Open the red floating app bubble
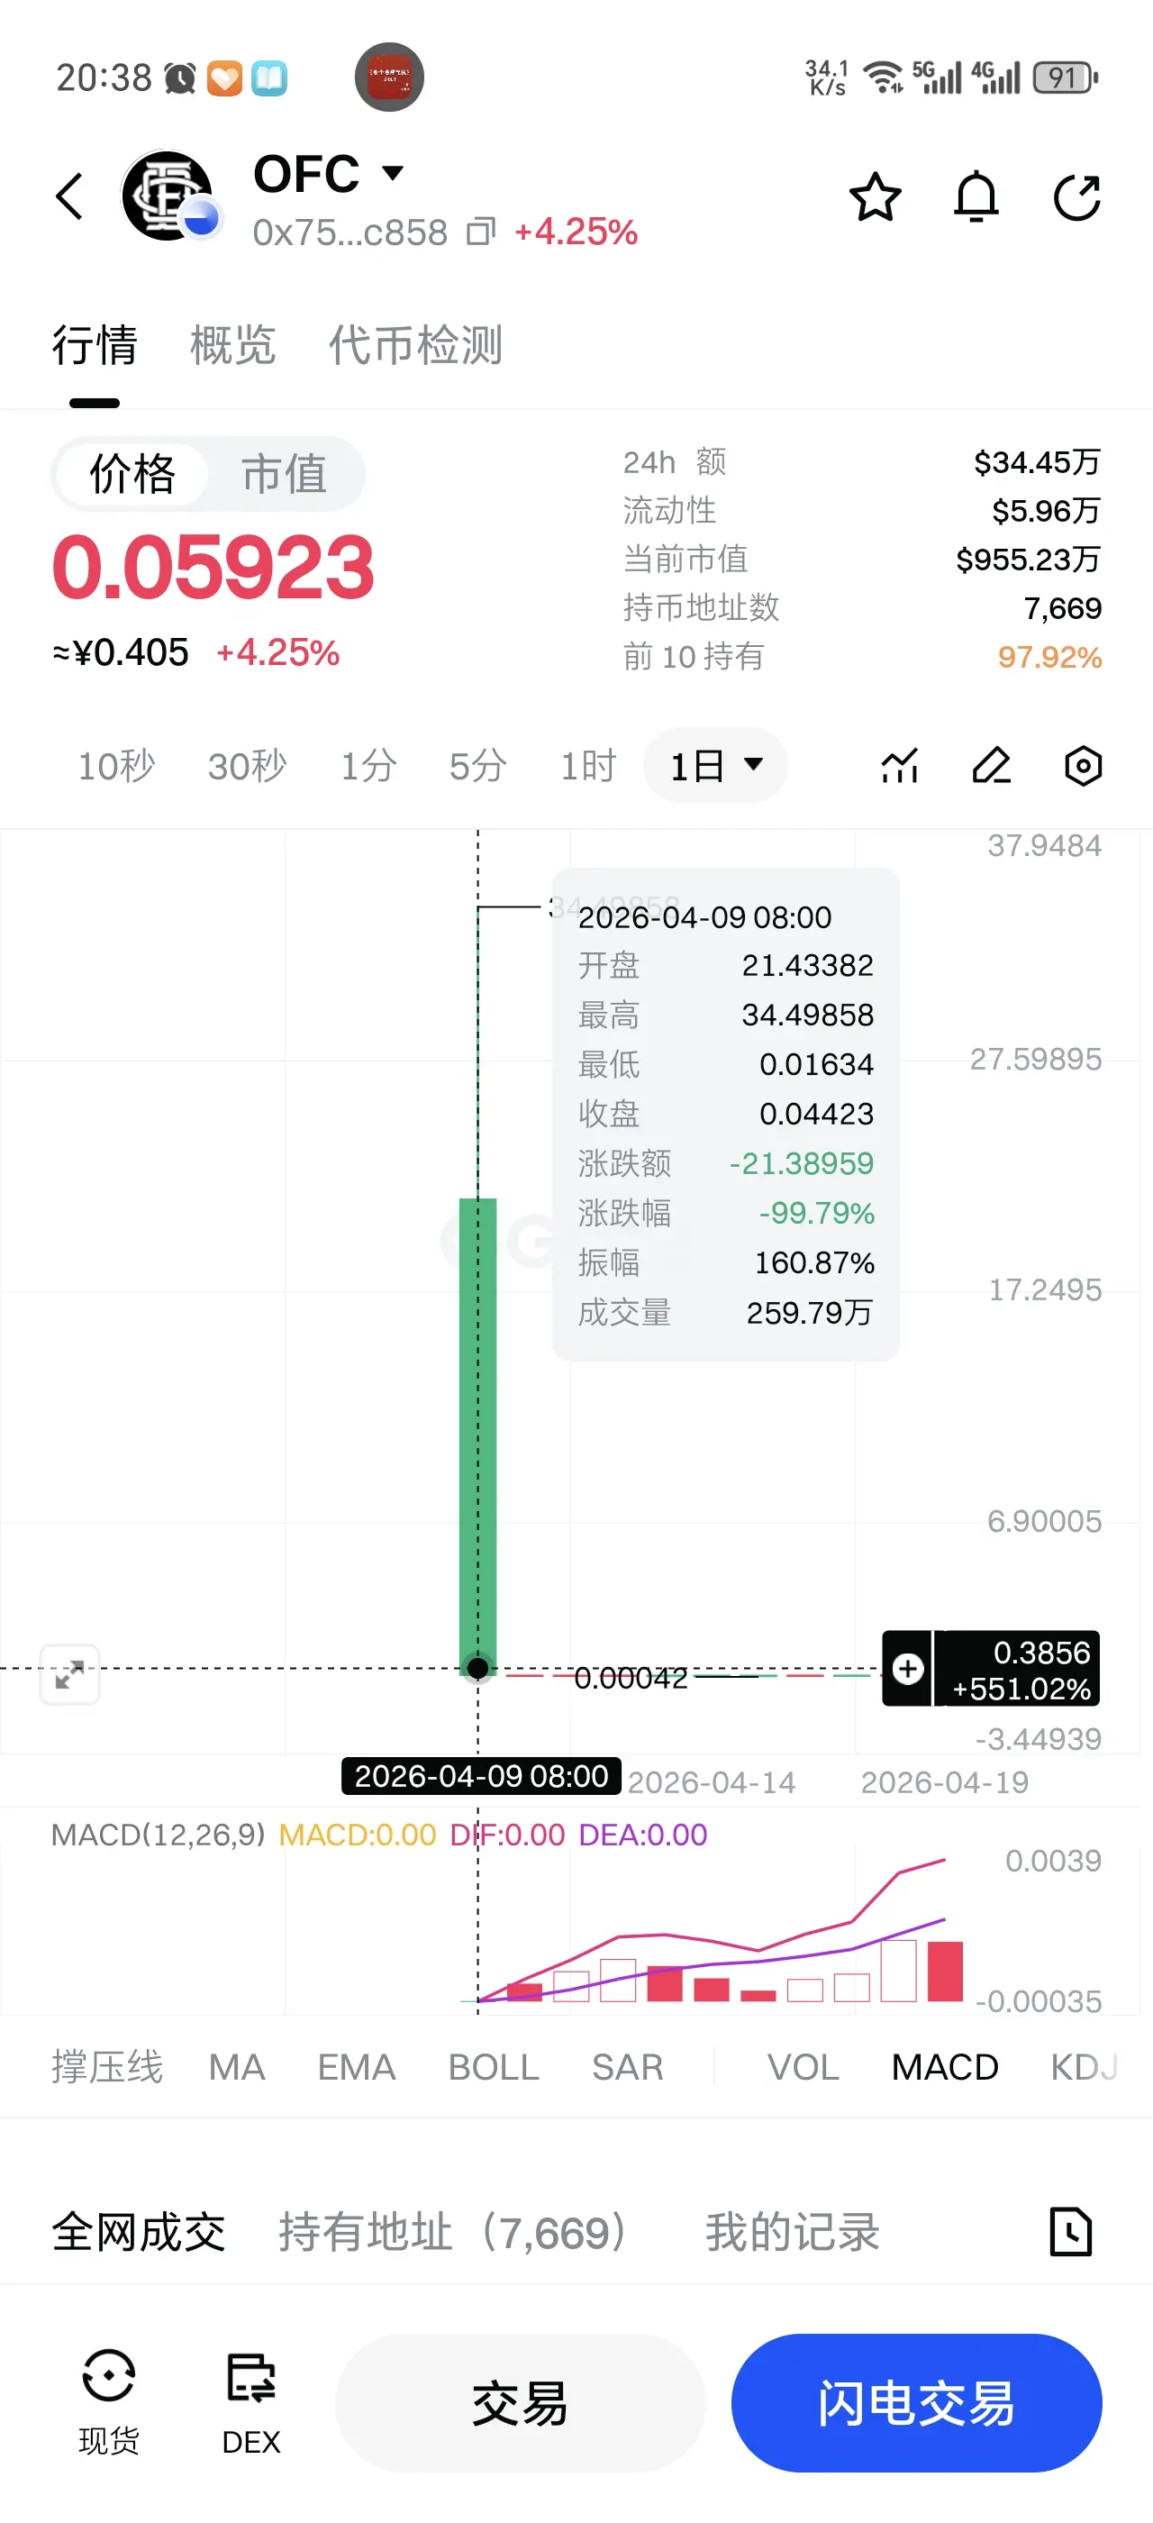Image resolution: width=1153 pixels, height=2523 pixels. pyautogui.click(x=389, y=77)
